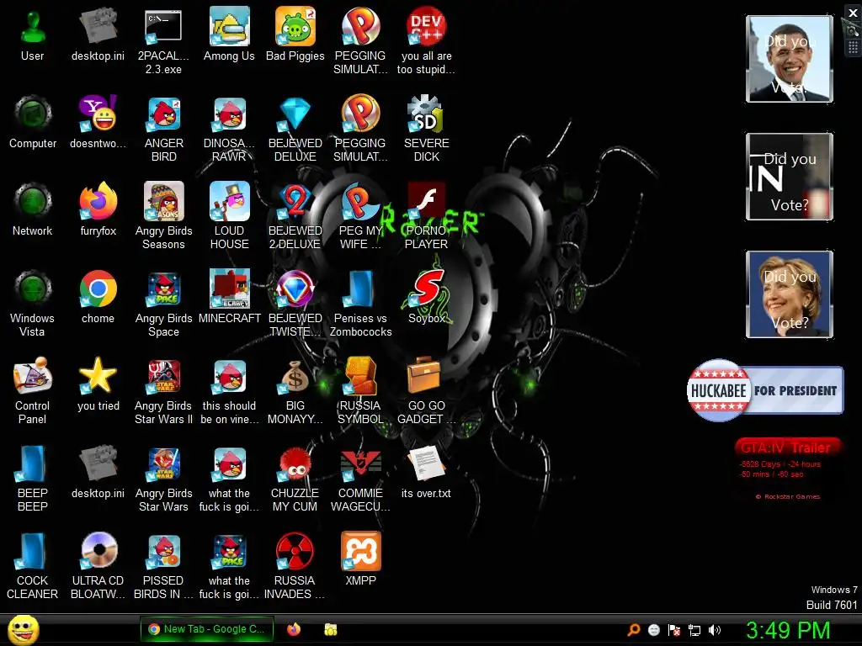This screenshot has width=862, height=646.
Task: Open the 2PACAL... 2.3.exe console icon
Action: pyautogui.click(x=163, y=41)
